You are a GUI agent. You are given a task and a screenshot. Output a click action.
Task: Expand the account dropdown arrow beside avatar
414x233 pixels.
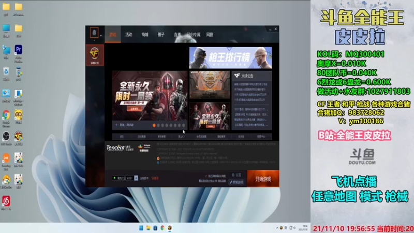101,36
